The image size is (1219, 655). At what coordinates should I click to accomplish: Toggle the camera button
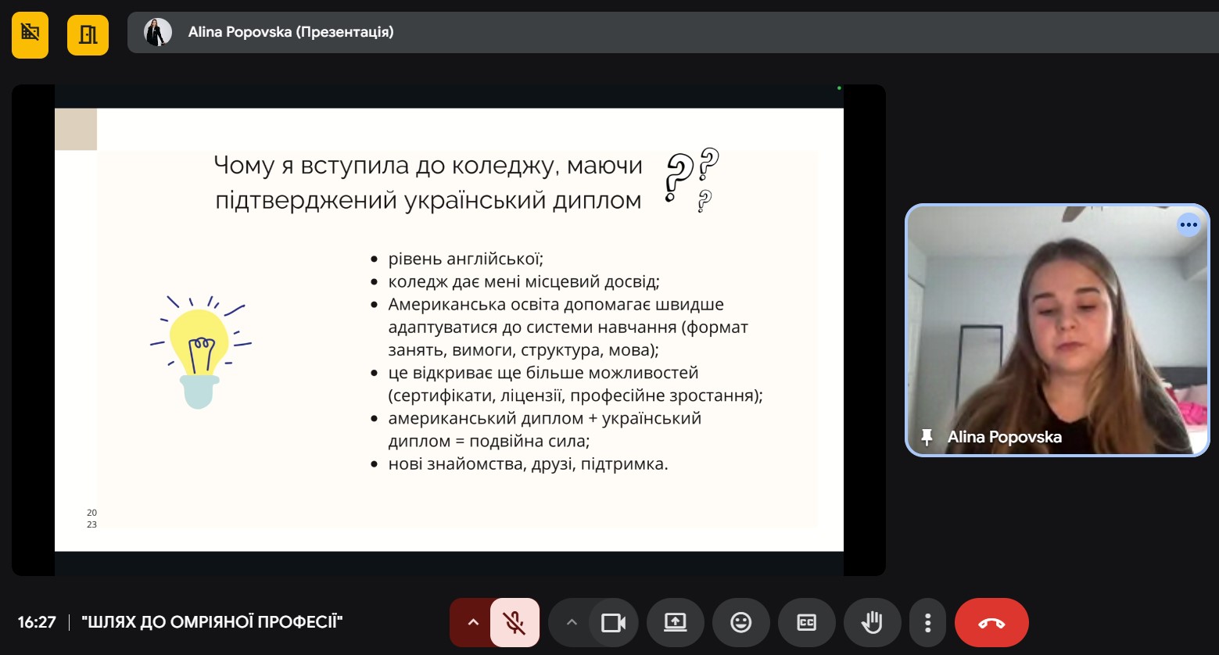click(614, 622)
